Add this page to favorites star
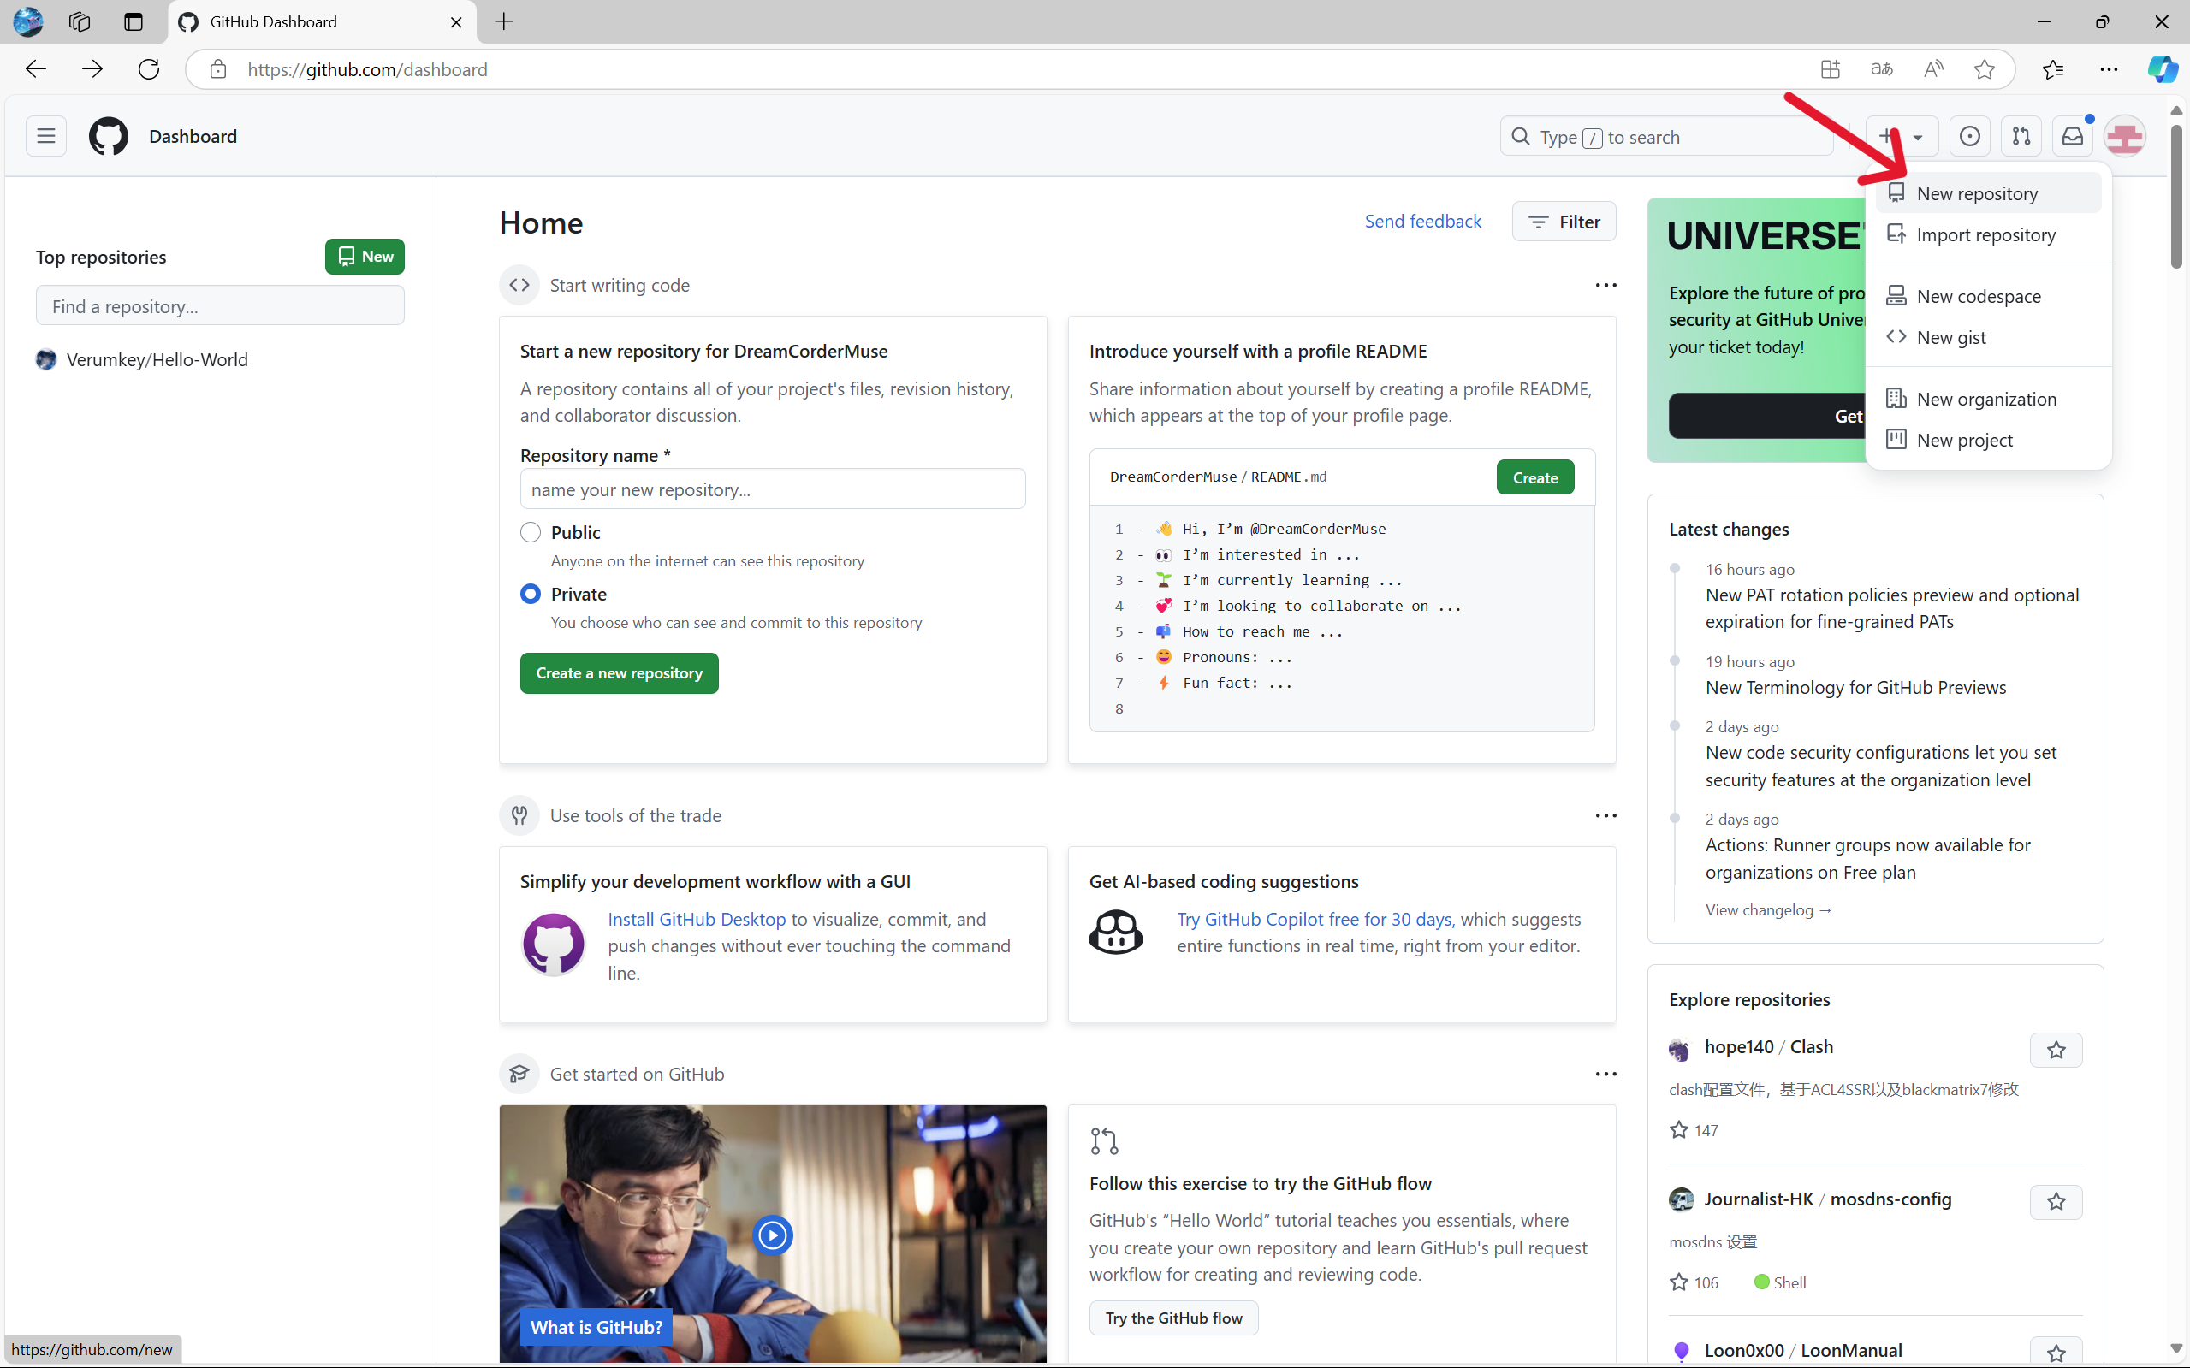 coord(1984,69)
